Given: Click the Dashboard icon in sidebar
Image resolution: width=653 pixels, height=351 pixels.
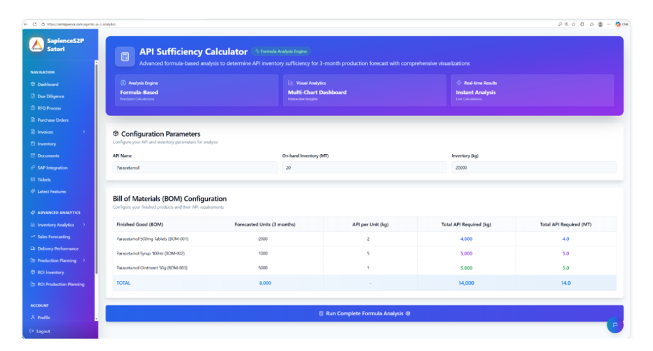Looking at the screenshot, I should (33, 84).
